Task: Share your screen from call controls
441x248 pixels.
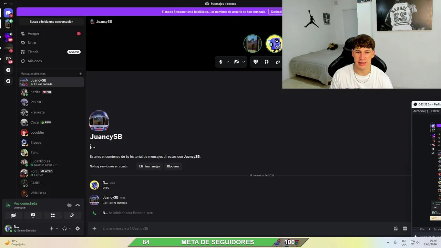Action: [x=256, y=62]
